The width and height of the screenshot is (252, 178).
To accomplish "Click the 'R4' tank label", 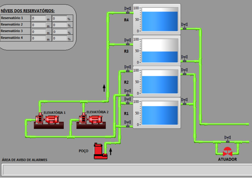I will pyautogui.click(x=126, y=20).
